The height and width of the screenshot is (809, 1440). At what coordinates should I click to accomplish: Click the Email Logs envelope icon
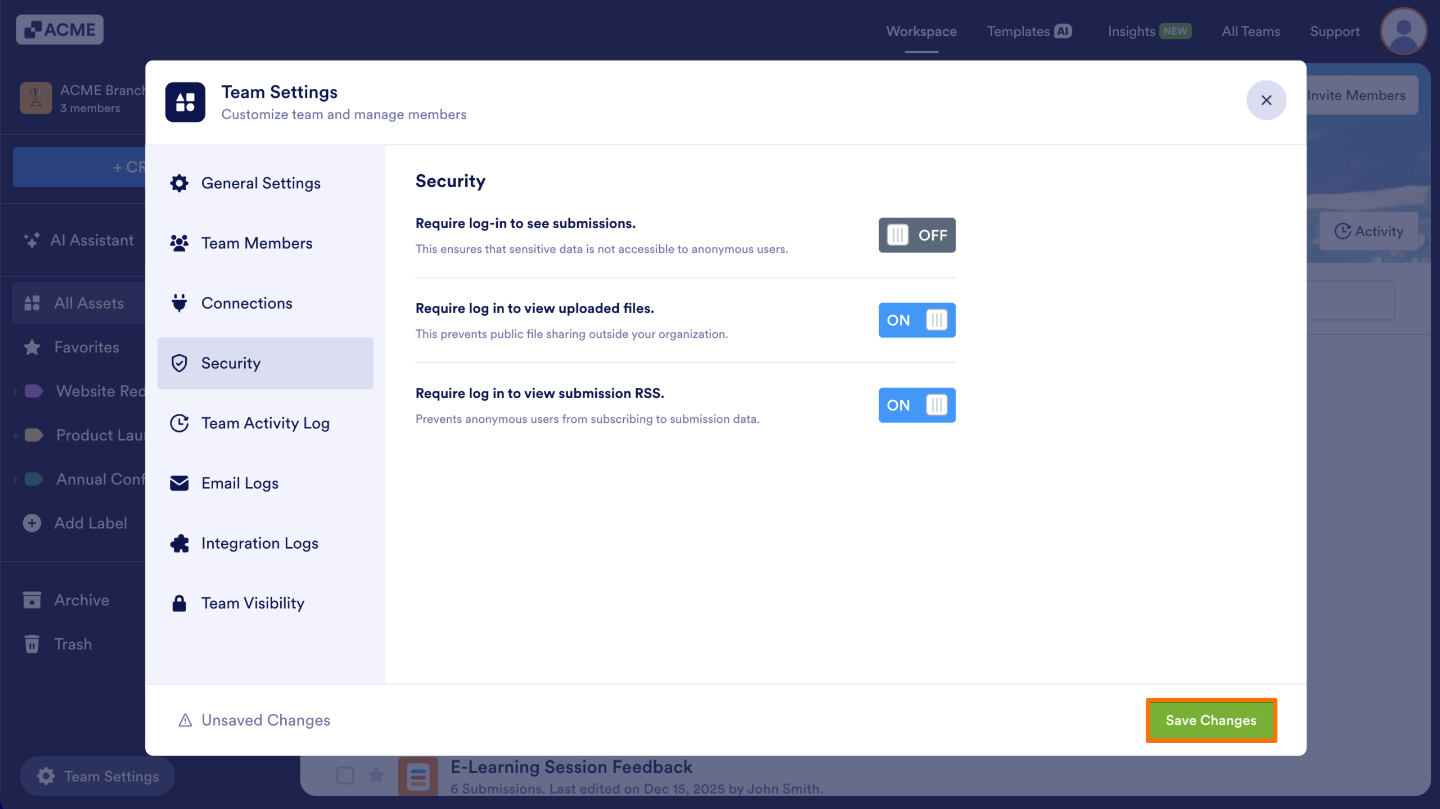(x=179, y=483)
